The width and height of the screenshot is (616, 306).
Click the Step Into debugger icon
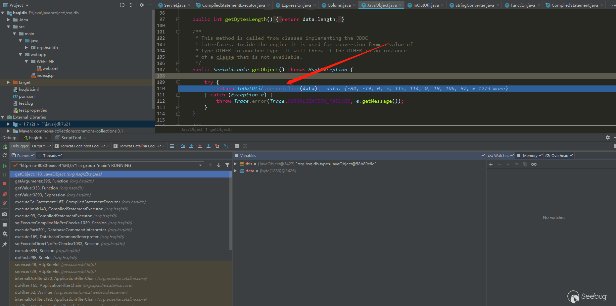point(191,146)
